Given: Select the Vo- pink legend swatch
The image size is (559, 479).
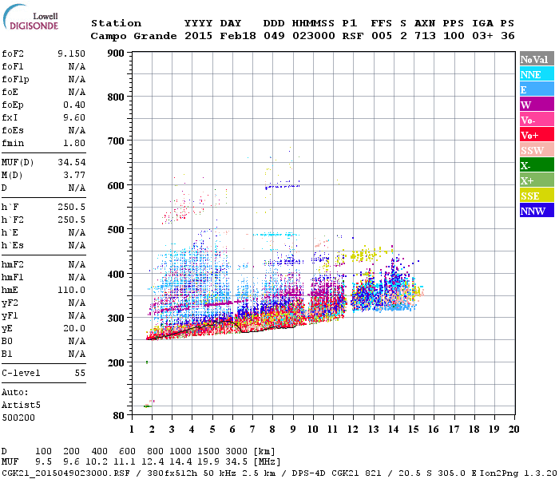Looking at the screenshot, I should pos(537,120).
